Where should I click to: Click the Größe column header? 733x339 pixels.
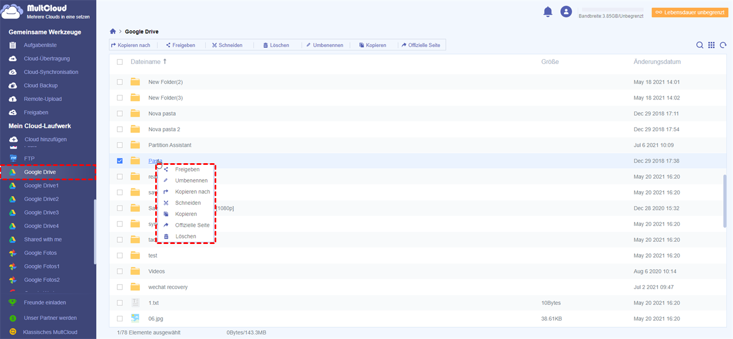pyautogui.click(x=550, y=62)
